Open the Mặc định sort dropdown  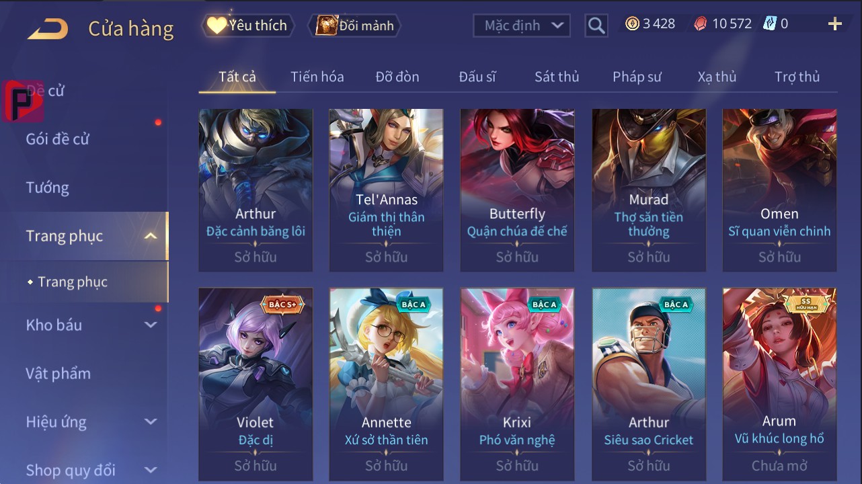522,26
